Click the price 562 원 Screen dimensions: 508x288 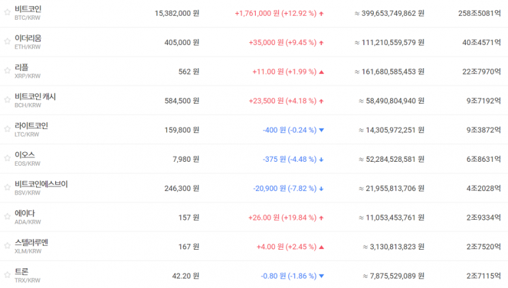189,72
